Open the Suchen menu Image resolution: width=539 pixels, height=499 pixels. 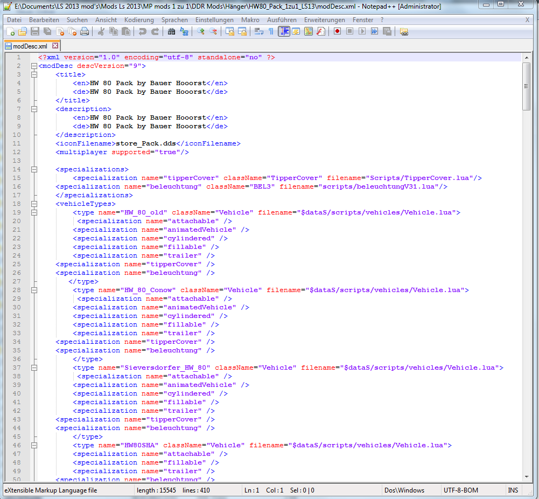pos(77,20)
